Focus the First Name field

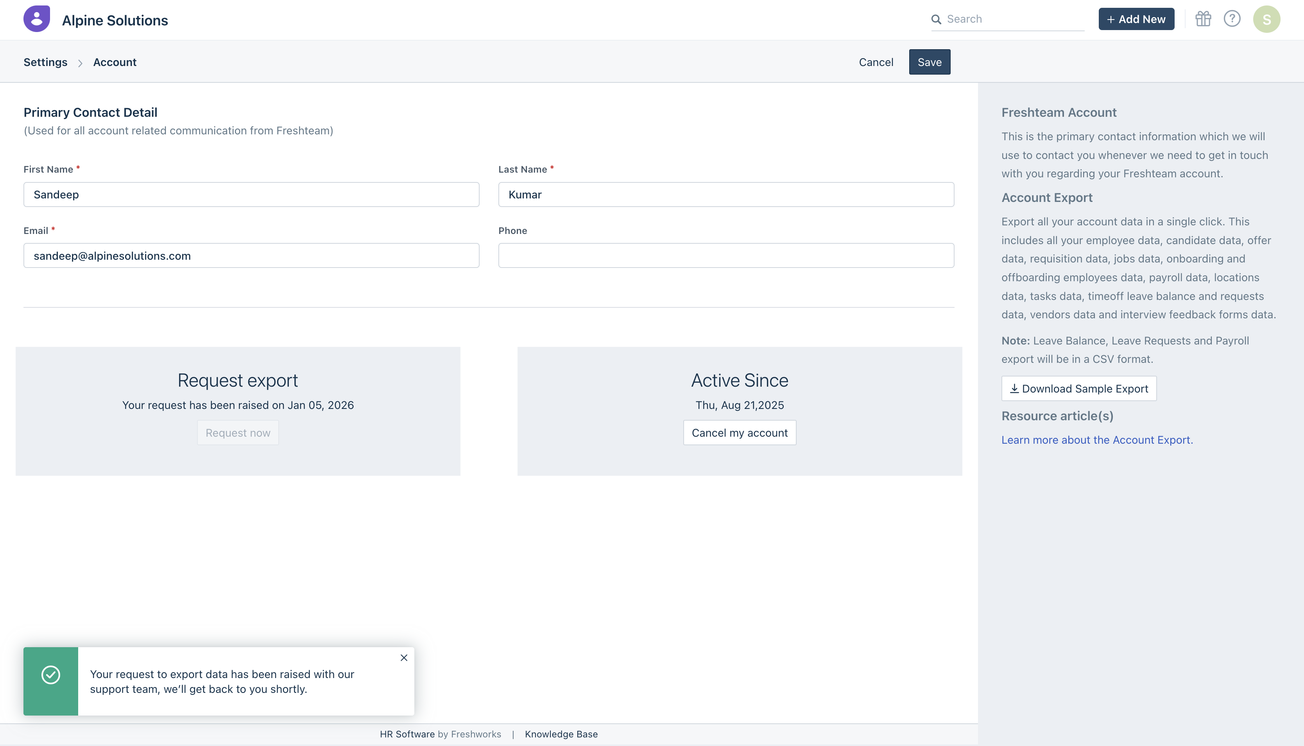[x=251, y=195]
